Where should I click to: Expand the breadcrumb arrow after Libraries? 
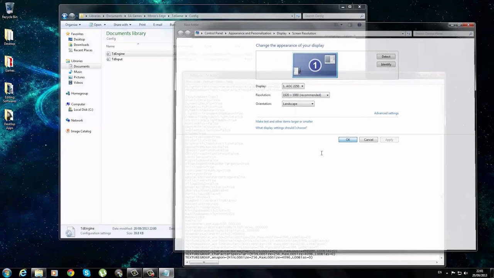tap(103, 16)
